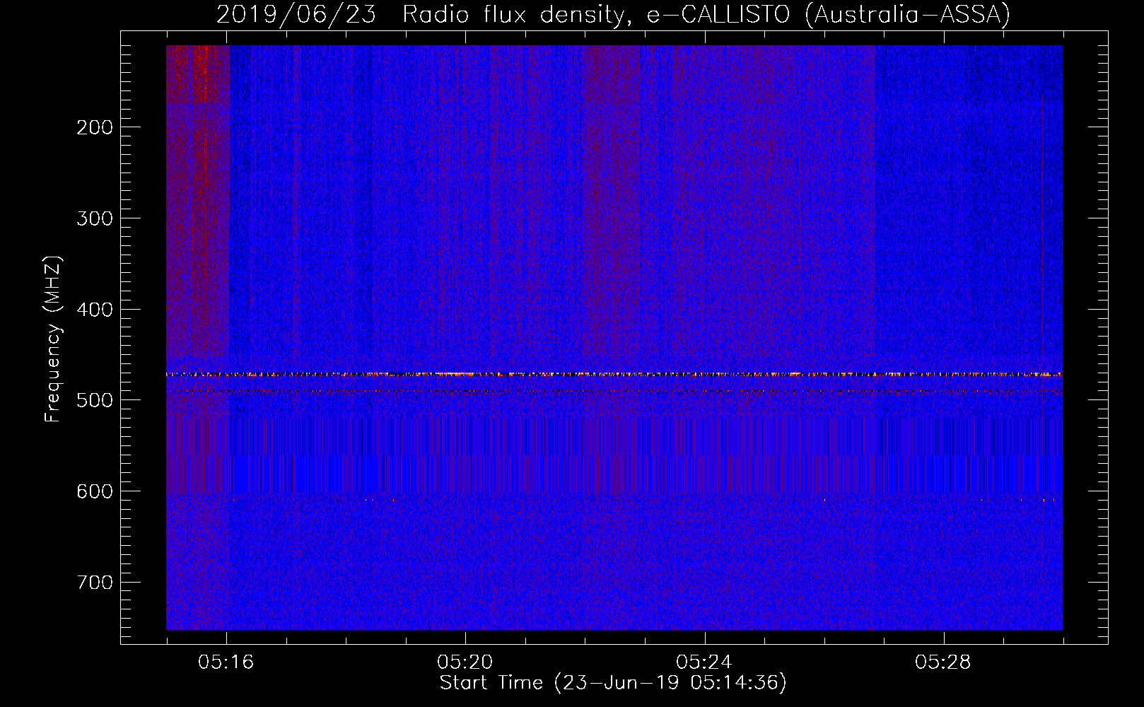1144x707 pixels.
Task: Click the 400 frequency tick label
Action: coord(95,310)
